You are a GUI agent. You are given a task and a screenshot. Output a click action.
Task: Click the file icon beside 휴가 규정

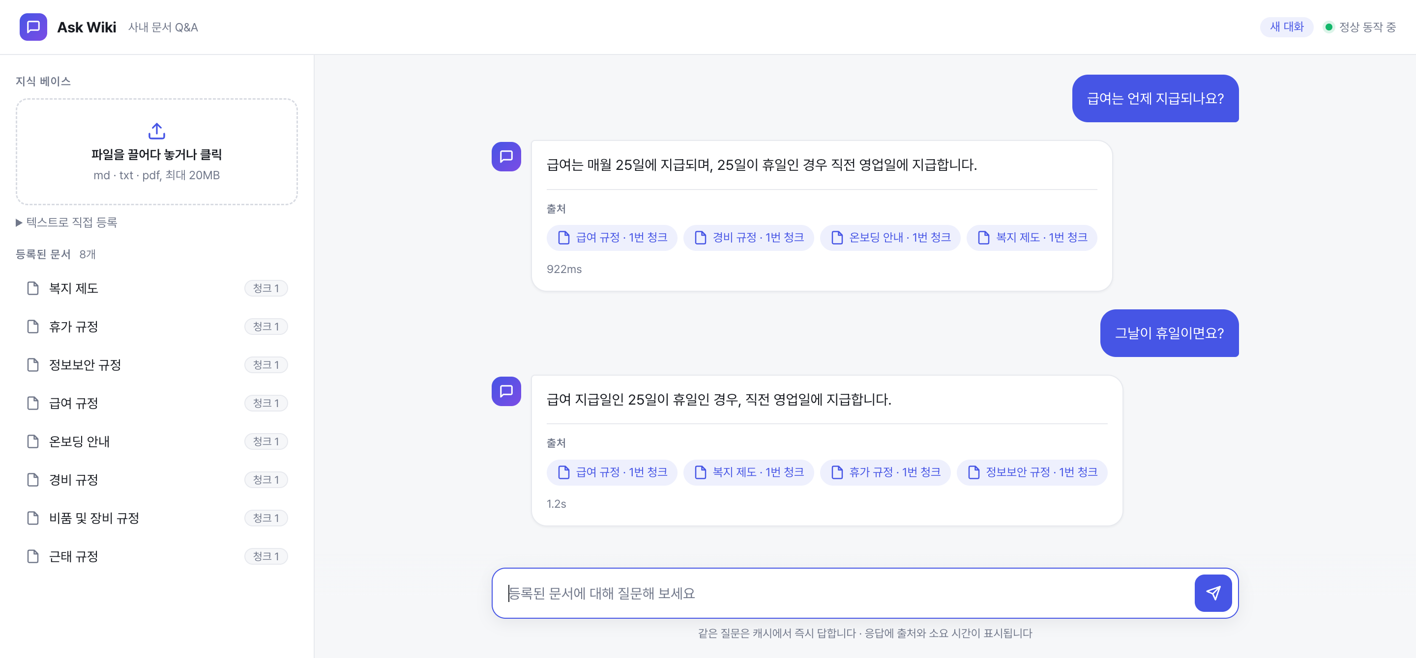pyautogui.click(x=33, y=327)
